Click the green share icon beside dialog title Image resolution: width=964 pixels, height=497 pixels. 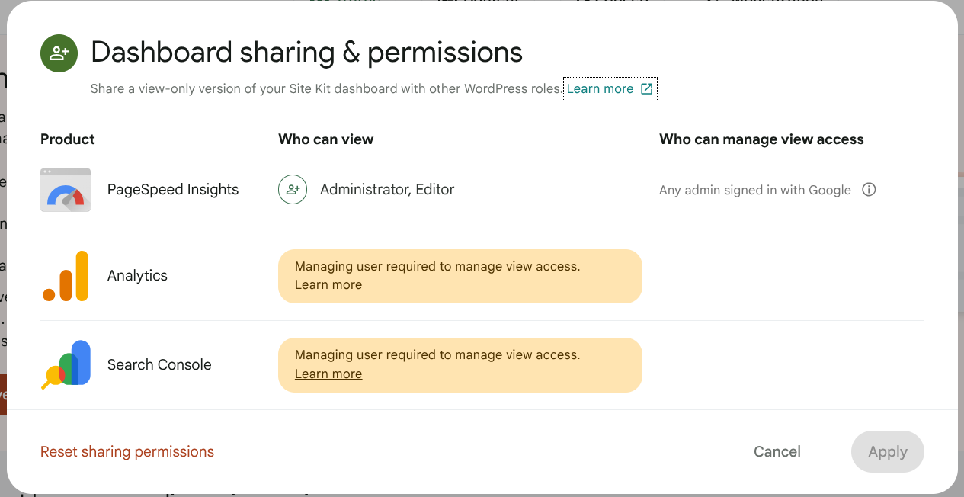(x=59, y=53)
